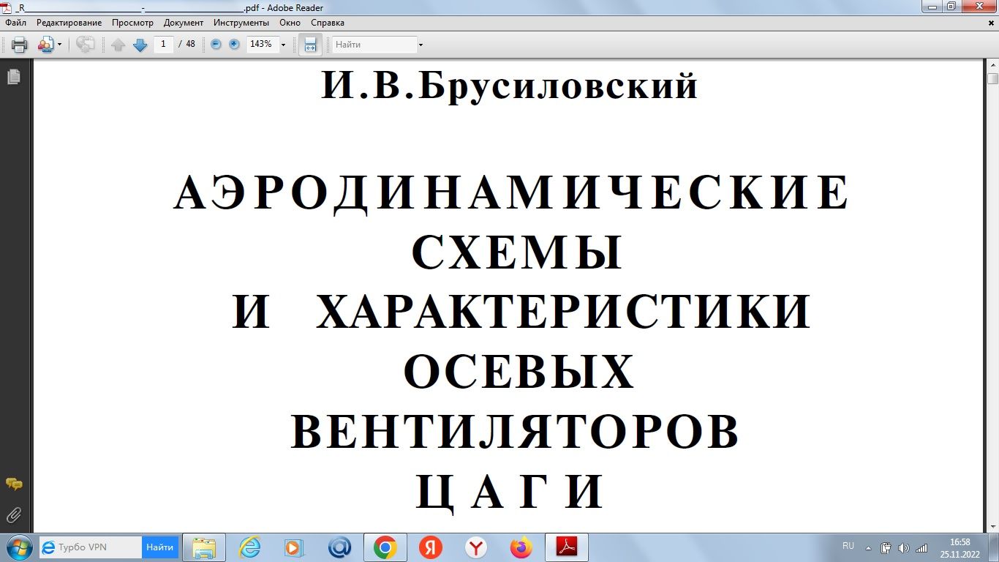Screen dimensions: 999x562
Task: Go to previous page with up arrow
Action: 119,44
